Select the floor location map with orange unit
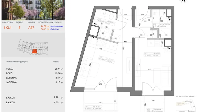 [33, 47]
